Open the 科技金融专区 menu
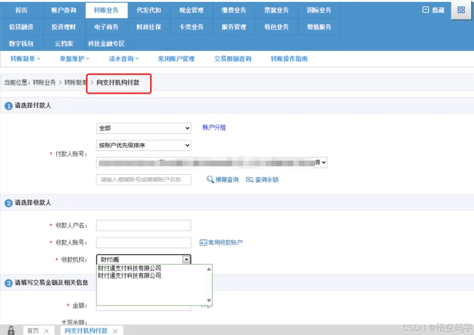Viewport: 474px width, 335px height. pyautogui.click(x=106, y=43)
